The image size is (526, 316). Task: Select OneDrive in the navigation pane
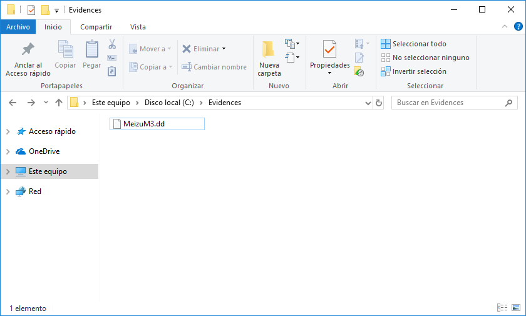pos(44,151)
